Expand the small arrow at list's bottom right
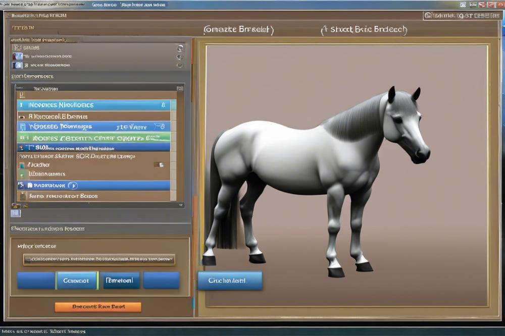The height and width of the screenshot is (336, 505). [x=180, y=205]
